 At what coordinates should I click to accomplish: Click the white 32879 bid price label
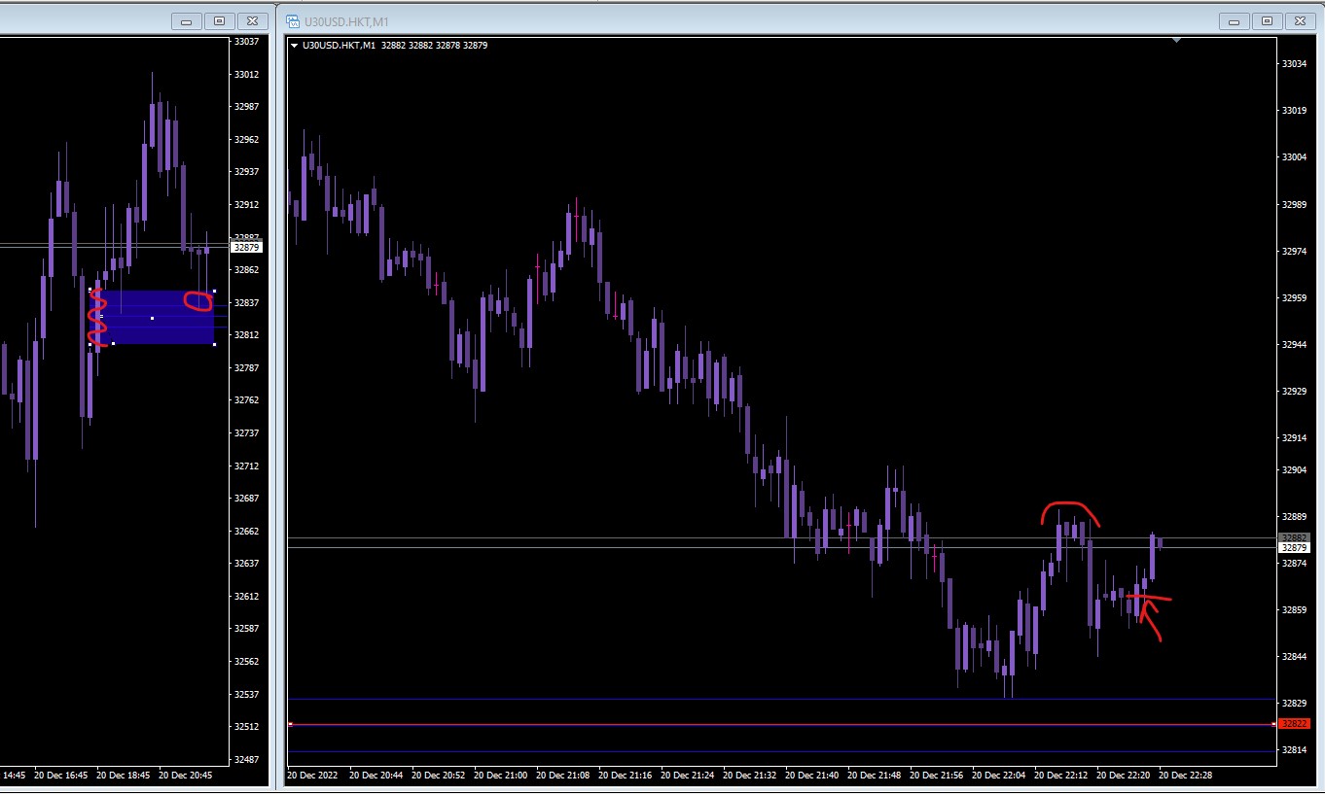tap(1295, 548)
